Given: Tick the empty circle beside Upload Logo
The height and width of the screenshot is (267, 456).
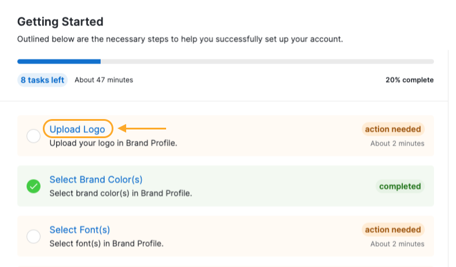Looking at the screenshot, I should click(x=34, y=136).
